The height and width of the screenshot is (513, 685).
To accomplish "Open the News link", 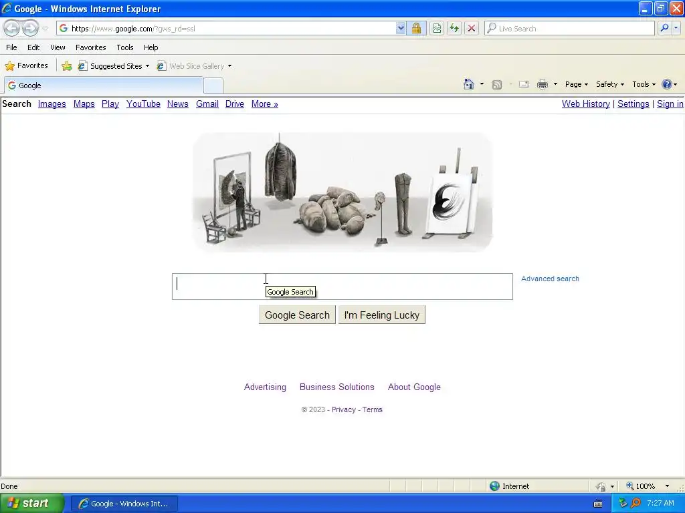I will click(x=178, y=104).
